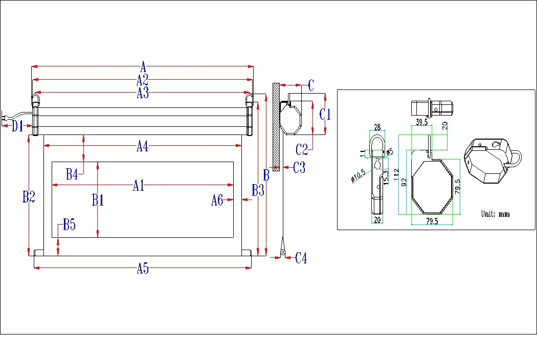Screen dimensions: 537x358
Task: Click the D1 plug connector label
Action: point(17,126)
